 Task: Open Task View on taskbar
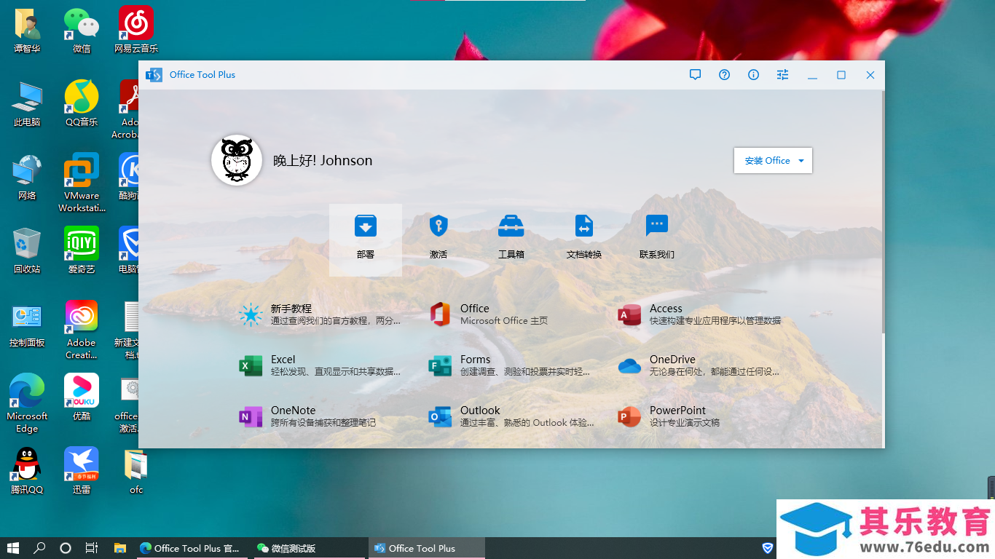pyautogui.click(x=92, y=548)
